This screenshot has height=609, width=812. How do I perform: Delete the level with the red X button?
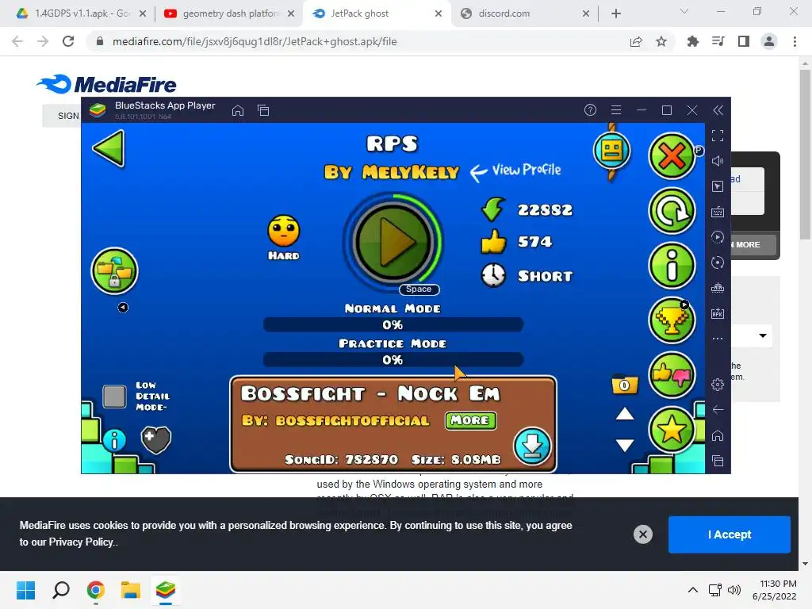[x=672, y=156]
